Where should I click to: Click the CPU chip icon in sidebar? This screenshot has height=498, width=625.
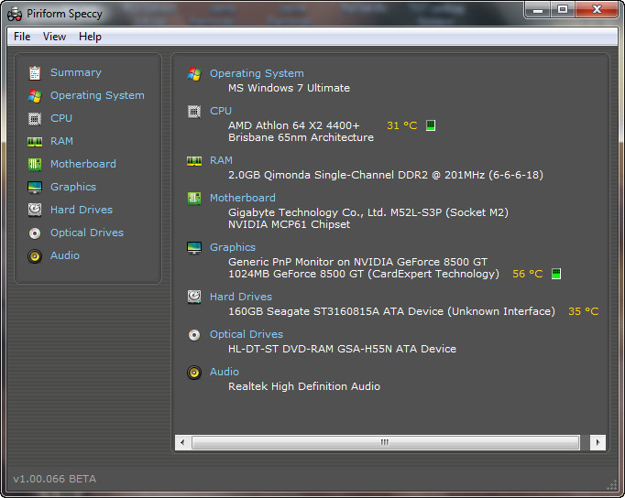tap(35, 119)
